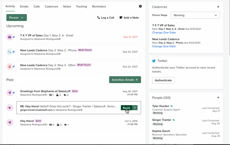Click Multi-Touch tag on Step 2 - Phone

click(x=85, y=50)
